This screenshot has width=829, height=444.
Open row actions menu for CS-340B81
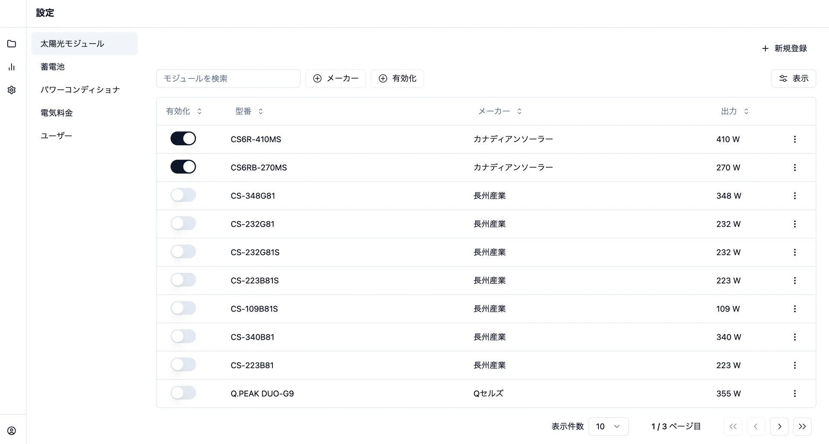coord(794,337)
